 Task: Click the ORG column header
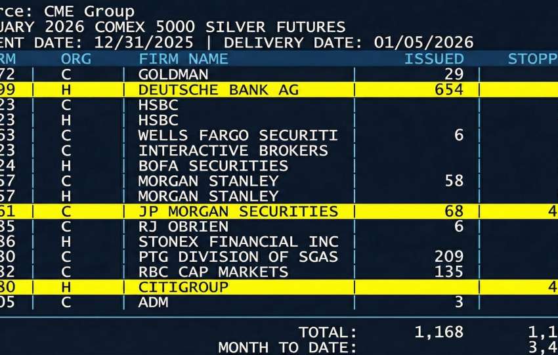(75, 58)
